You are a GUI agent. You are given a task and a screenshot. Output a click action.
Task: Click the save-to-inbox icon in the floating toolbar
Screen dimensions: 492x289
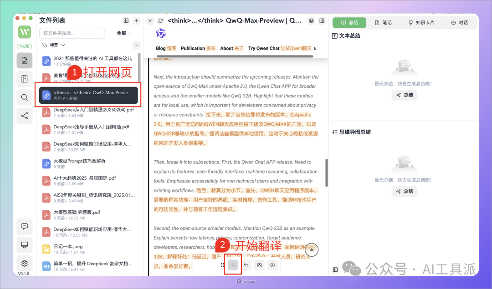point(259,265)
